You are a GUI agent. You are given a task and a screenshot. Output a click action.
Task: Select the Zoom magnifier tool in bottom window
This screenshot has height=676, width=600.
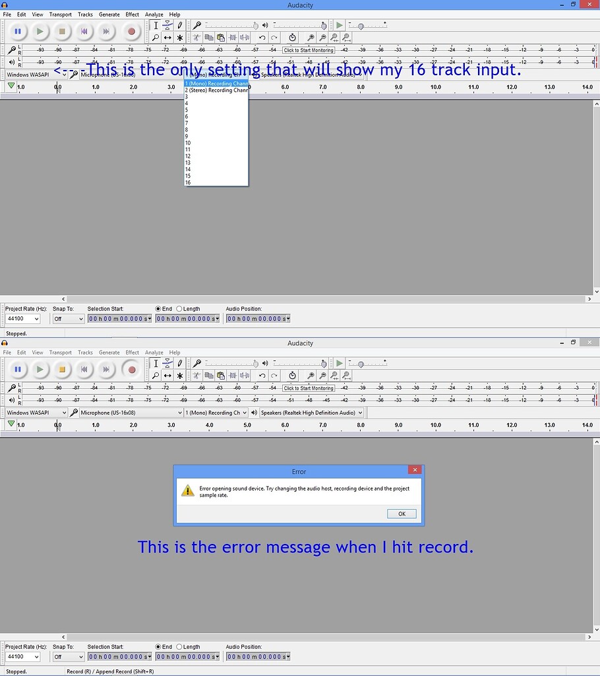[156, 376]
